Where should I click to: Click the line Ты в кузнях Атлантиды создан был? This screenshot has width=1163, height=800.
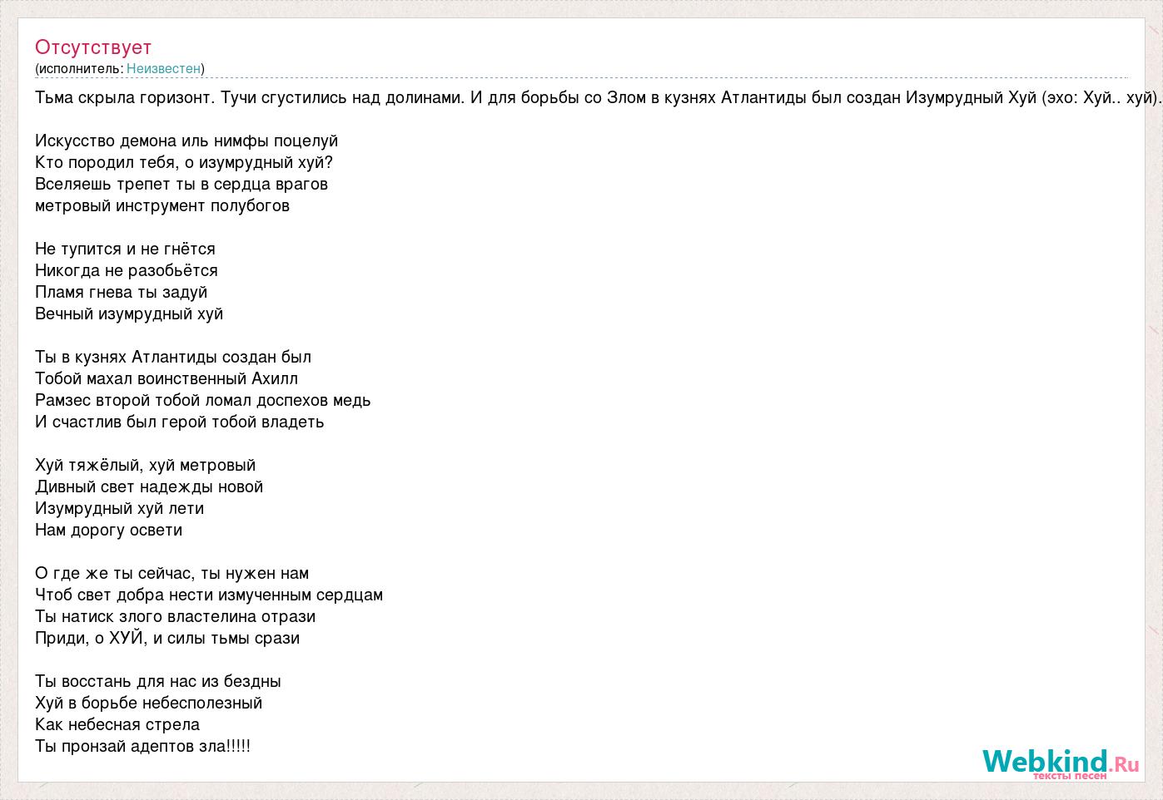(173, 357)
